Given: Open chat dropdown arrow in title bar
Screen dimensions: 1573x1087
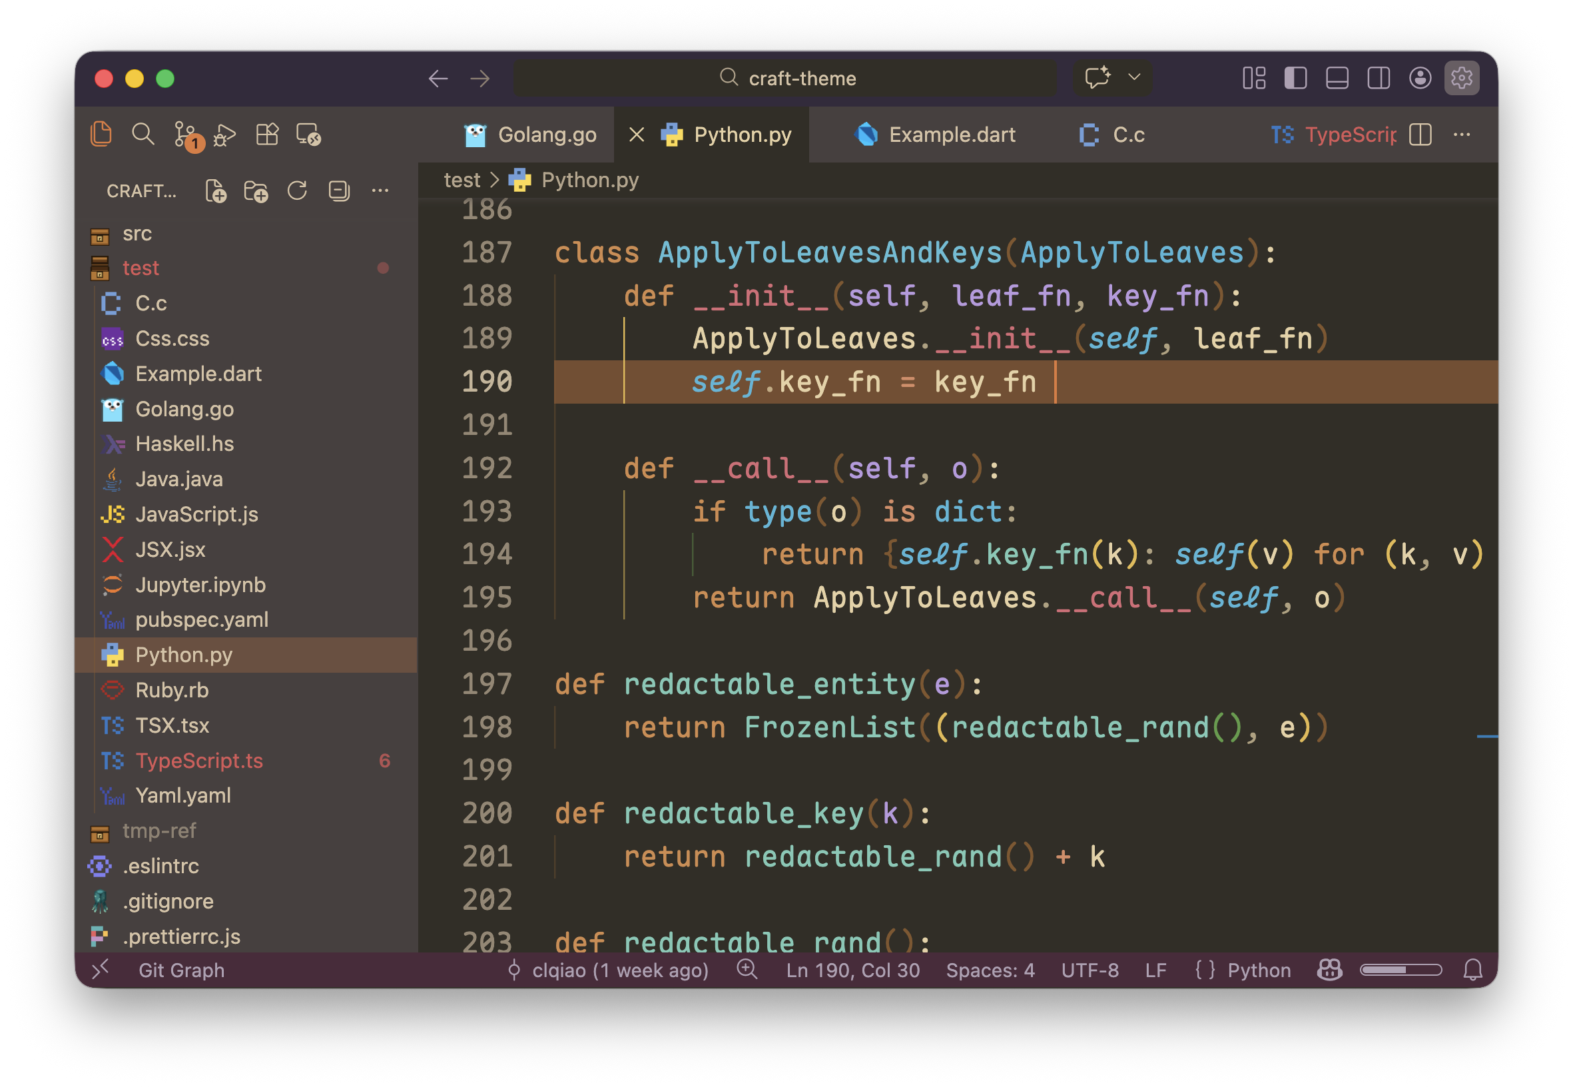Looking at the screenshot, I should pos(1133,77).
